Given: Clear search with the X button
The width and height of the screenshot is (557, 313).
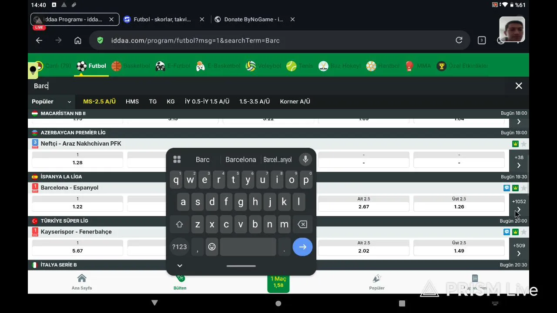Looking at the screenshot, I should pos(519,86).
